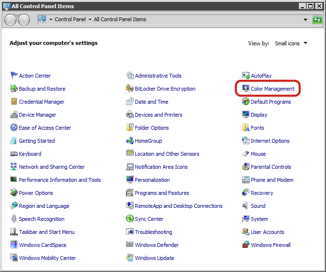Expand the arrow after Control Panel breadcrumb
Image resolution: width=326 pixels, height=272 pixels.
pos(90,20)
